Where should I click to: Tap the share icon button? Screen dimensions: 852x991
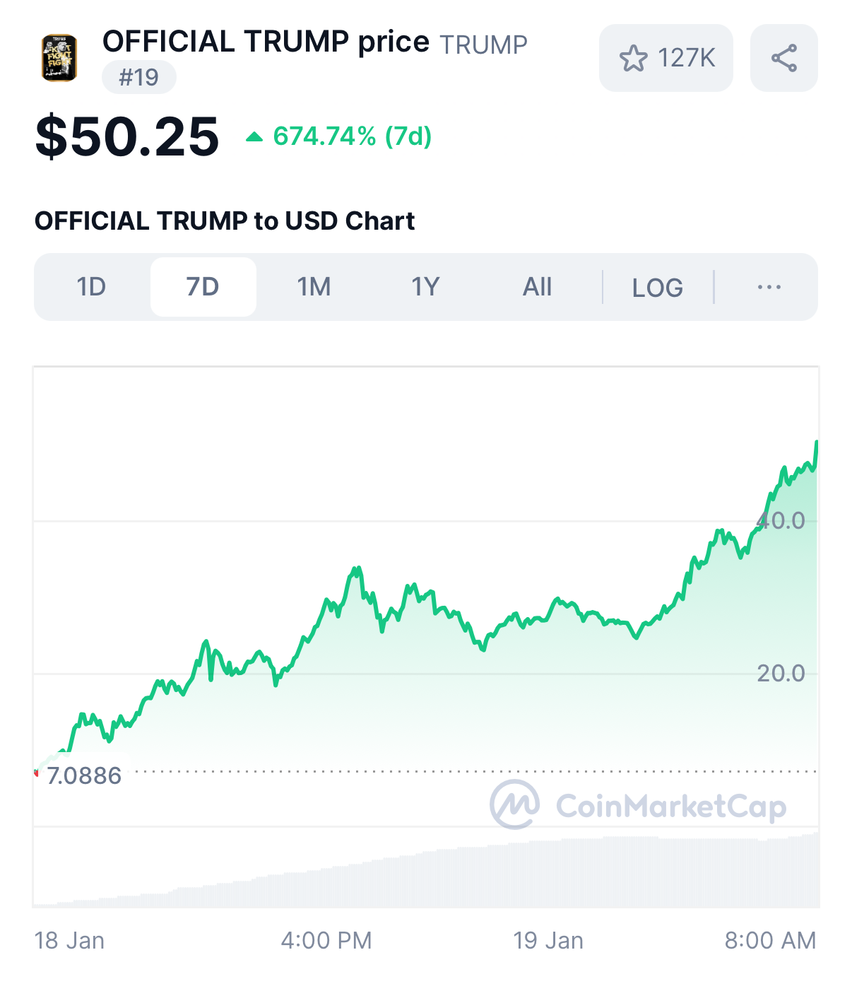coord(783,58)
